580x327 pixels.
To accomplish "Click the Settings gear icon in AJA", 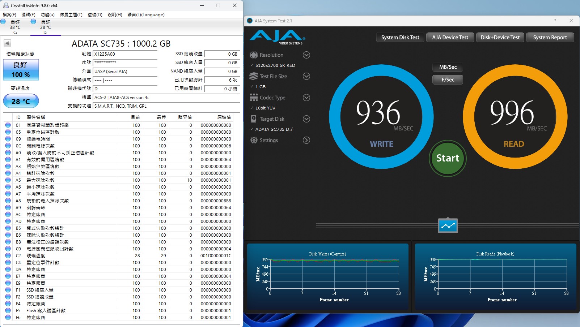I will point(254,140).
